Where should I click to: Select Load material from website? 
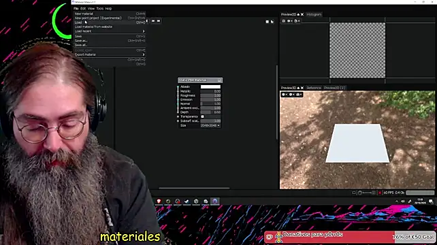[x=110, y=27]
